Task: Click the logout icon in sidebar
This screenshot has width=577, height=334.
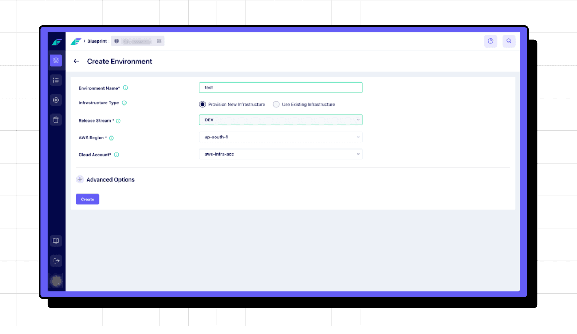Action: (x=56, y=261)
